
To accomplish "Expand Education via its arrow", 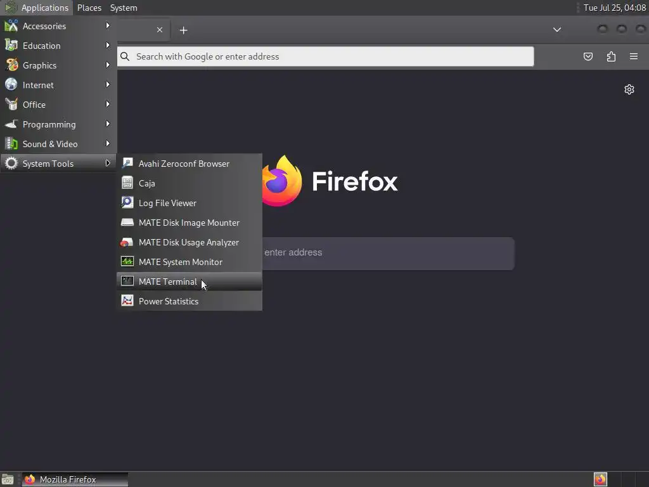I will [108, 45].
